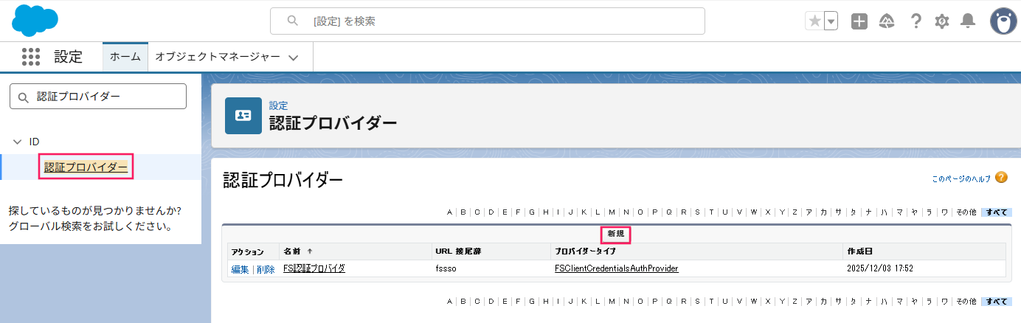
Task: Click the favorites star icon
Action: [814, 21]
